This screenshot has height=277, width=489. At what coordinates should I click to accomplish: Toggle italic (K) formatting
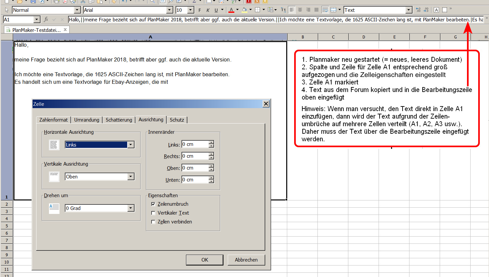(x=208, y=10)
